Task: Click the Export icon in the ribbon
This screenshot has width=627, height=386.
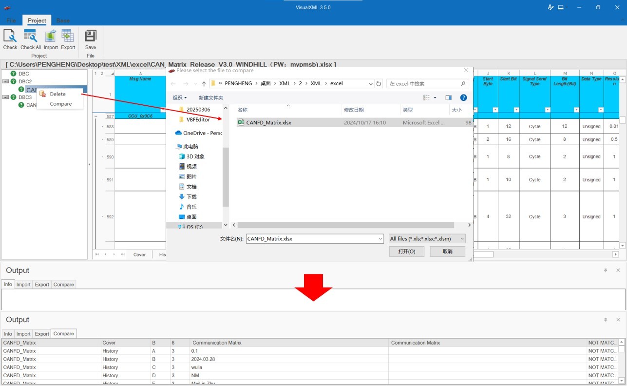Action: 68,36
